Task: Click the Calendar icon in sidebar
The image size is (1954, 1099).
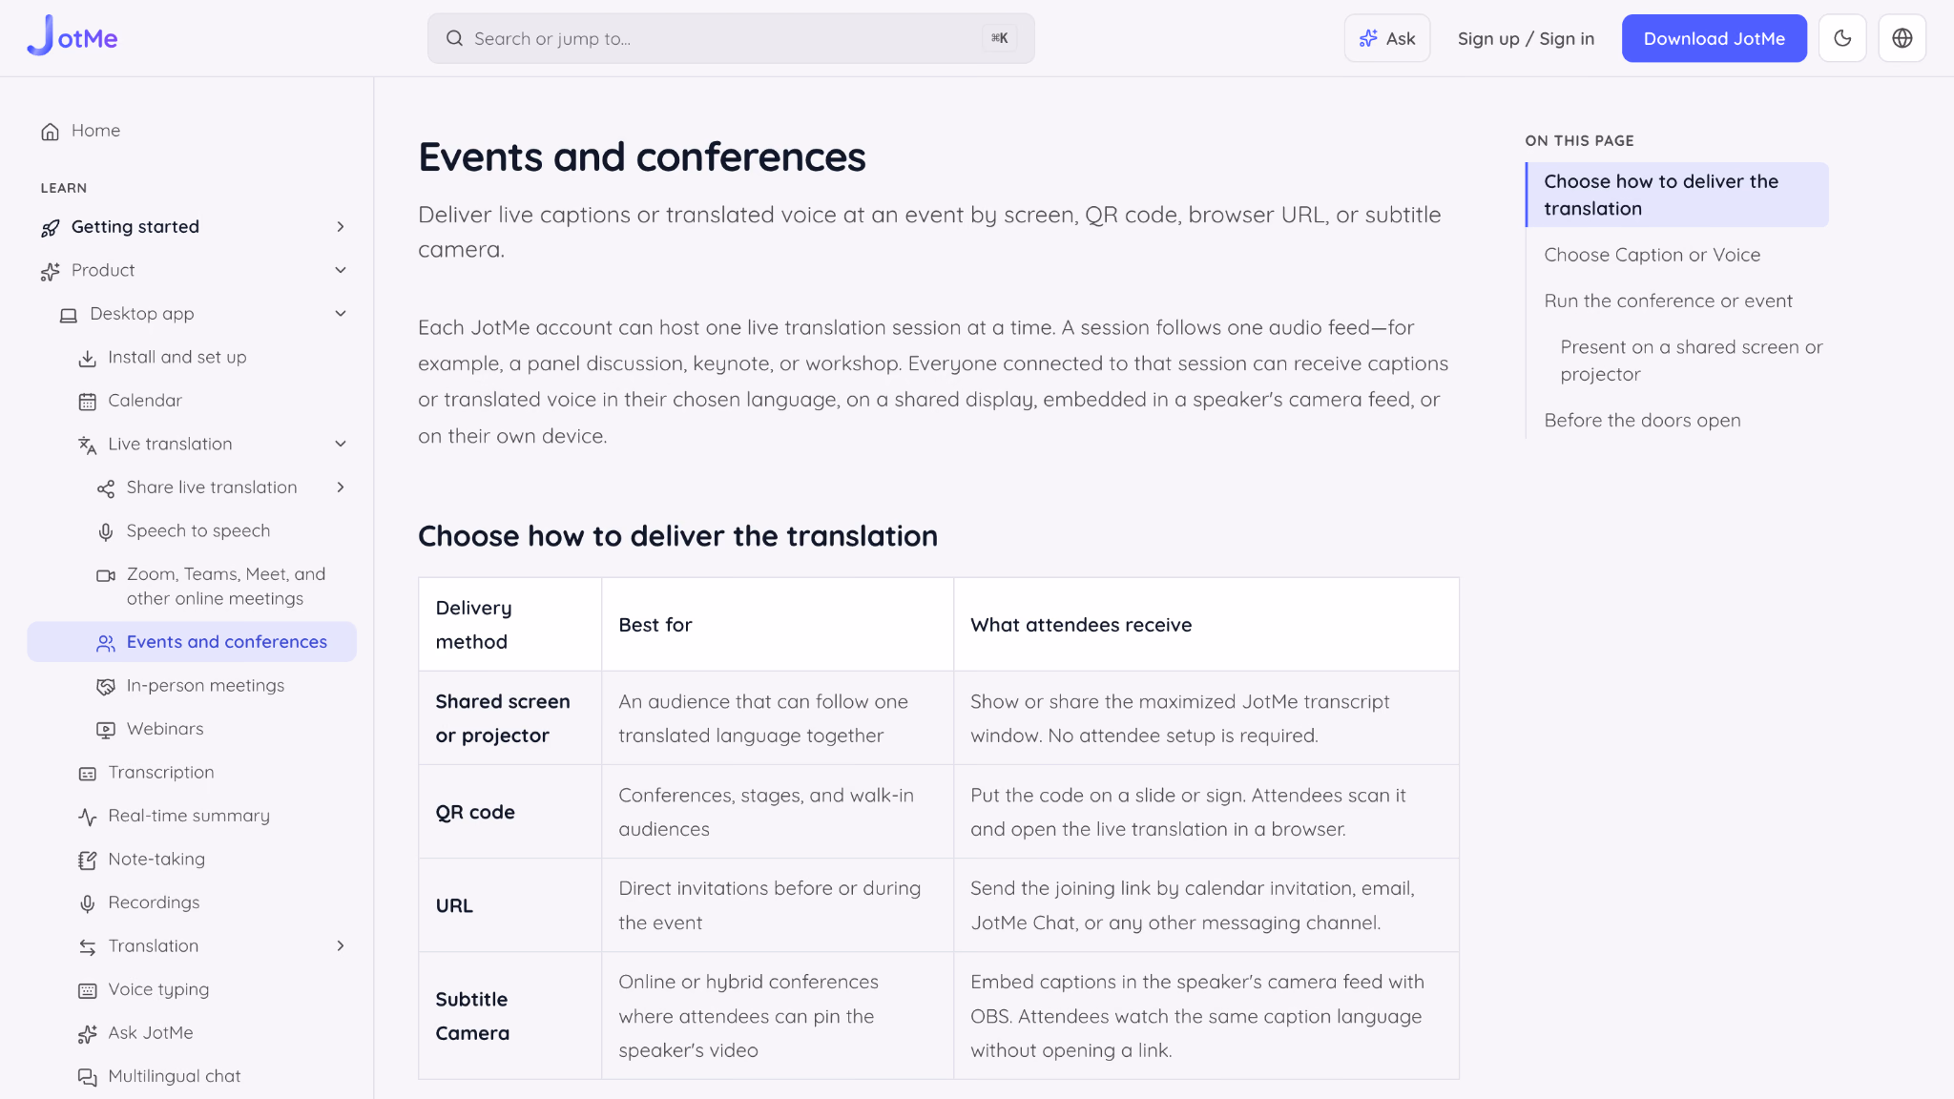Action: click(87, 402)
